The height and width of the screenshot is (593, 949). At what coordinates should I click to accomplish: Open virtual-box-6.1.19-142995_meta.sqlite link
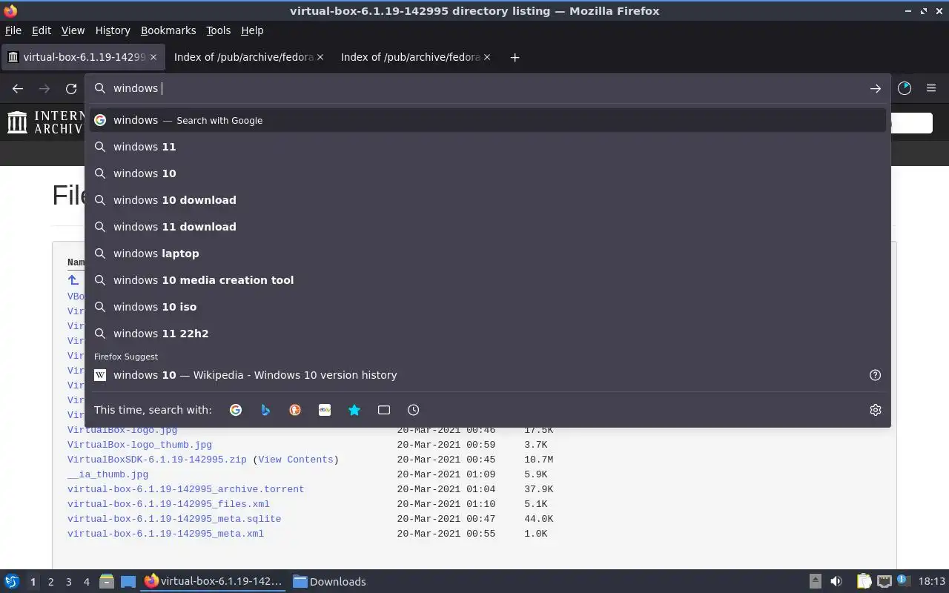click(174, 519)
